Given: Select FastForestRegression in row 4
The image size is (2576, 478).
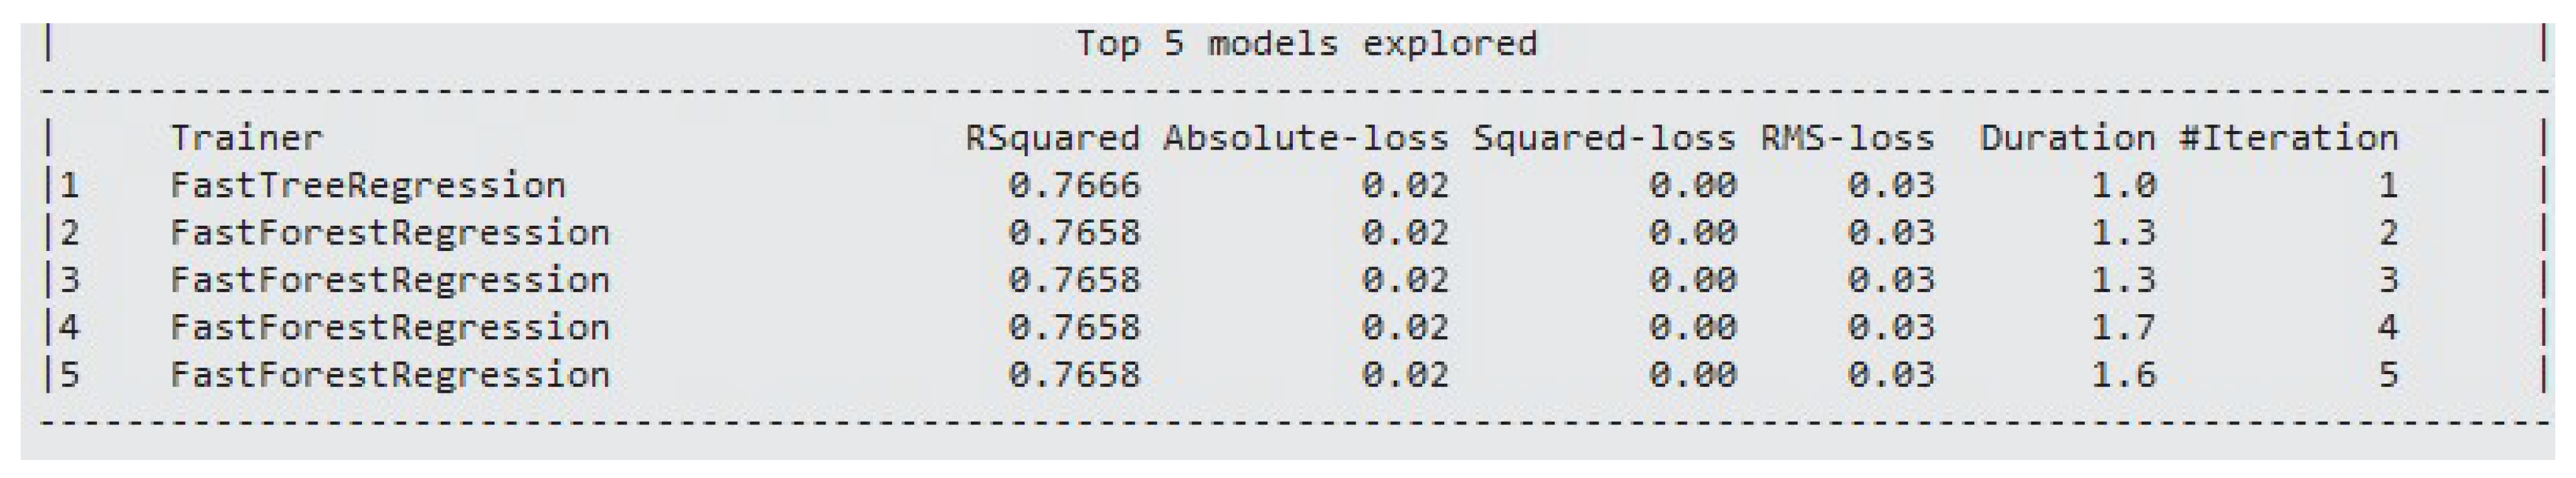Looking at the screenshot, I should (x=390, y=327).
